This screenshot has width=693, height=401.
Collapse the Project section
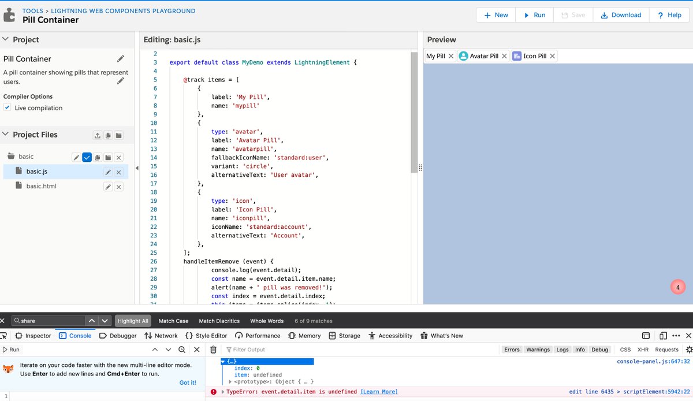click(6, 39)
